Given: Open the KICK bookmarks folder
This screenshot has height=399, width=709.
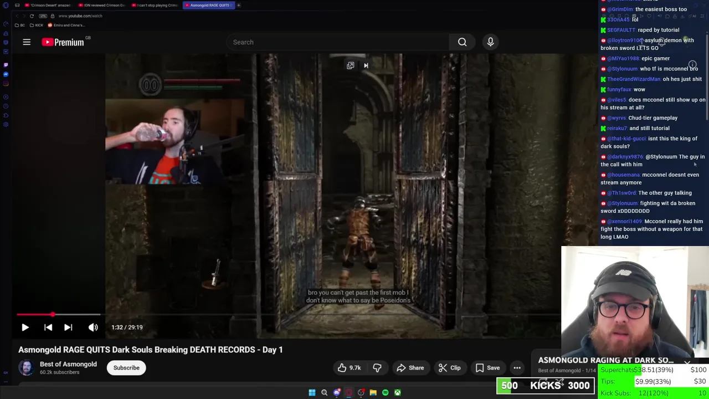Looking at the screenshot, I should (37, 25).
